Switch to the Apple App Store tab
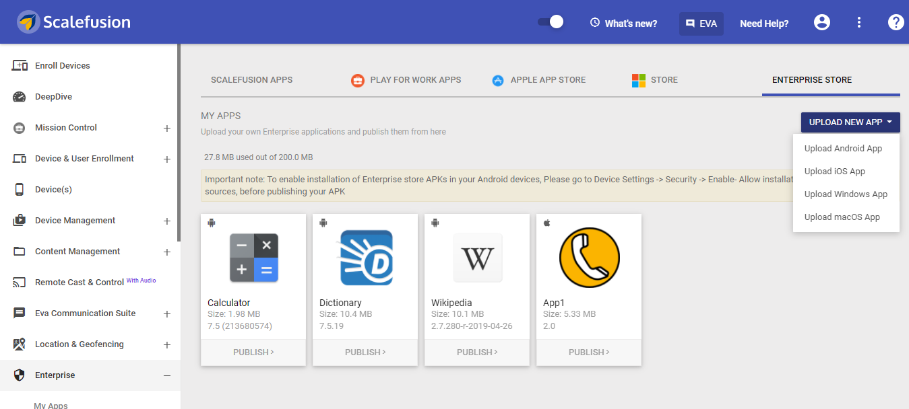The image size is (909, 409). (x=548, y=79)
